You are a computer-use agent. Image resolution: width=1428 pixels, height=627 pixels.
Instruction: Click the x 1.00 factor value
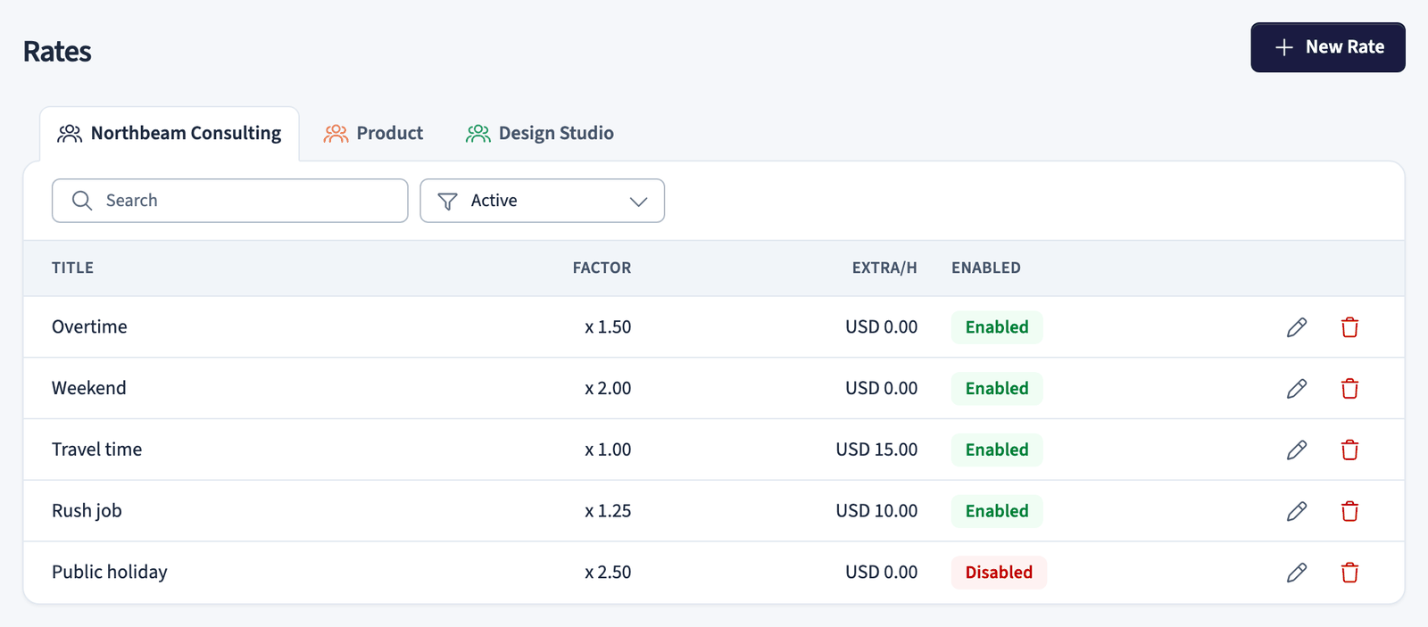coord(608,450)
